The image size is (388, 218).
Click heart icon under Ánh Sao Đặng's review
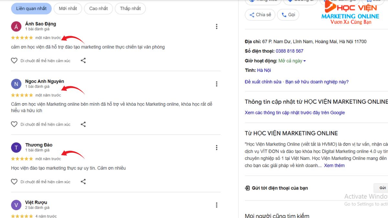point(14,60)
